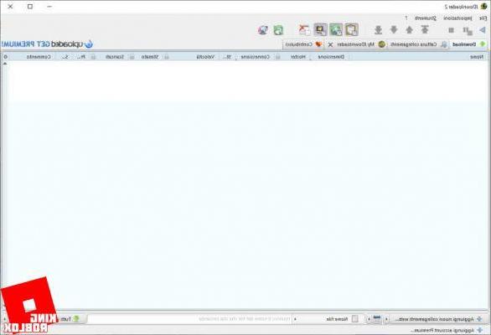491x335 pixels.
Task: Open the Contributo tab
Action: pyautogui.click(x=303, y=44)
